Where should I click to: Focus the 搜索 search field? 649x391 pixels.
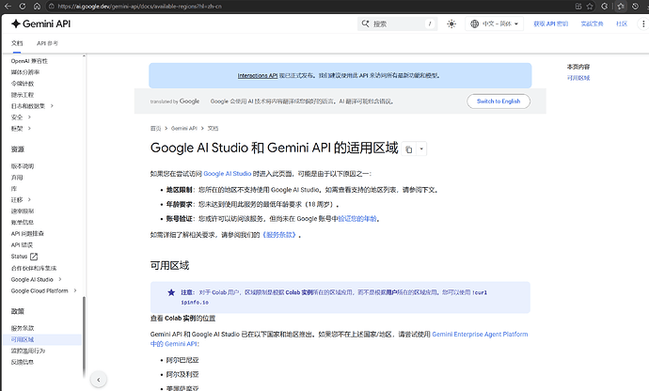pyautogui.click(x=397, y=24)
